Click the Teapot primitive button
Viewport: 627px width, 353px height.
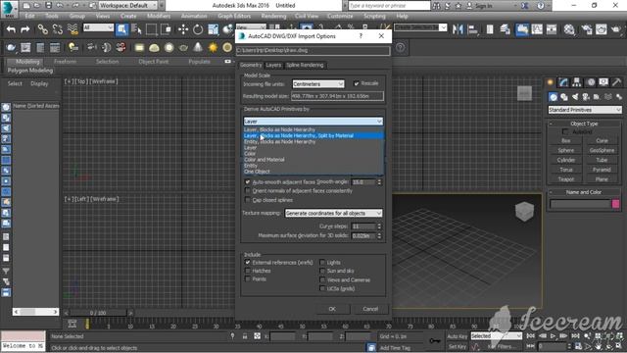point(566,179)
